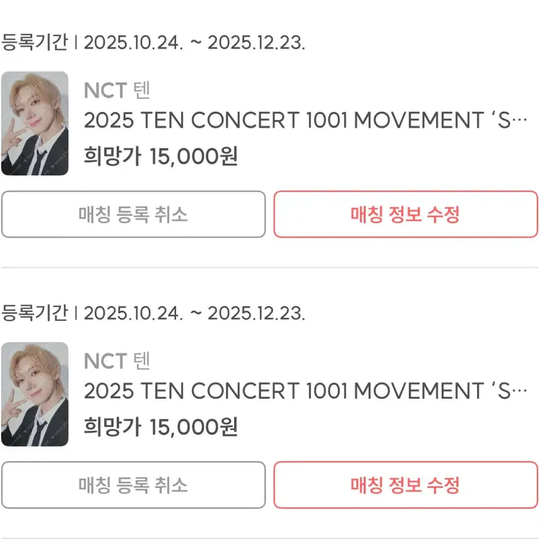Select the second listing's NCT 텐 artist name
This screenshot has height=540, width=540.
coord(117,361)
